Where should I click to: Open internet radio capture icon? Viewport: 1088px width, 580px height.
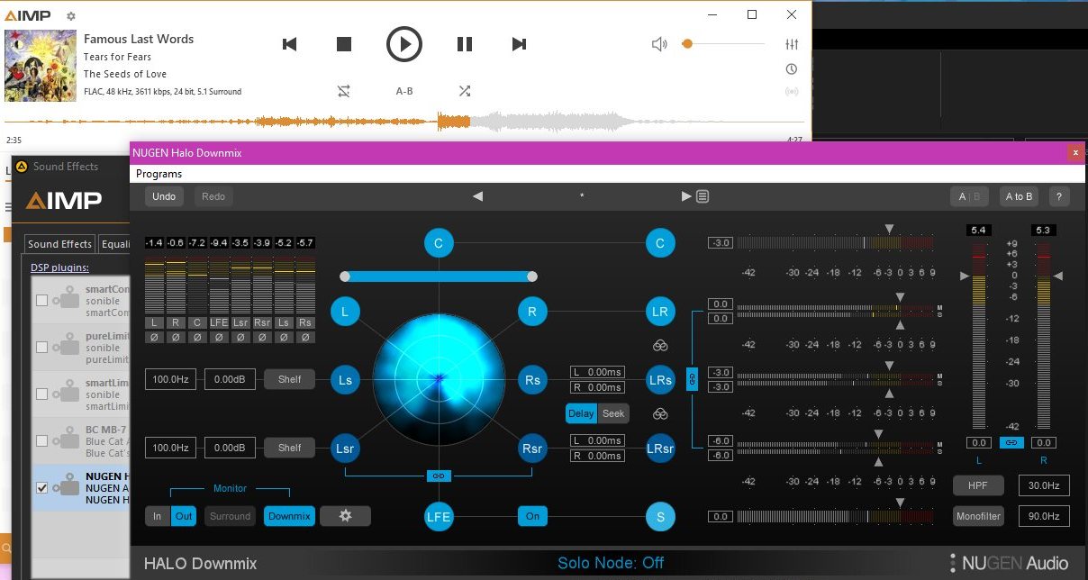click(x=792, y=92)
